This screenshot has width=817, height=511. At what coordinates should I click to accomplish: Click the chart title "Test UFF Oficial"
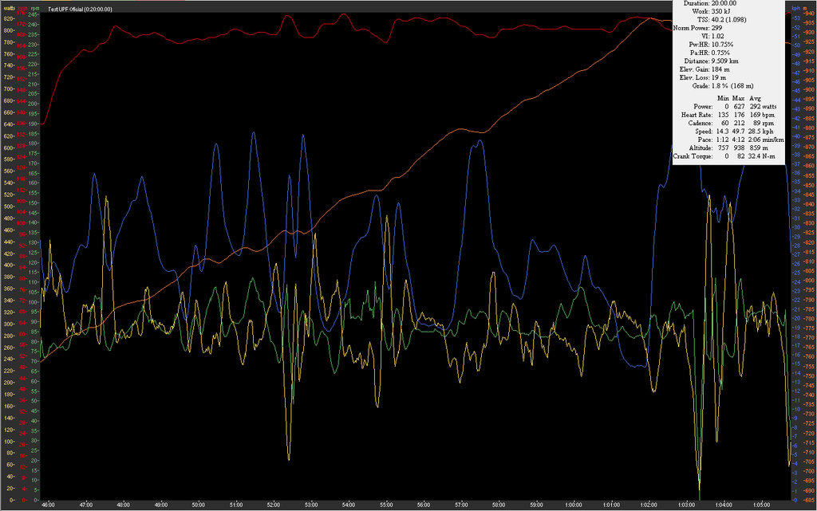tap(80, 9)
